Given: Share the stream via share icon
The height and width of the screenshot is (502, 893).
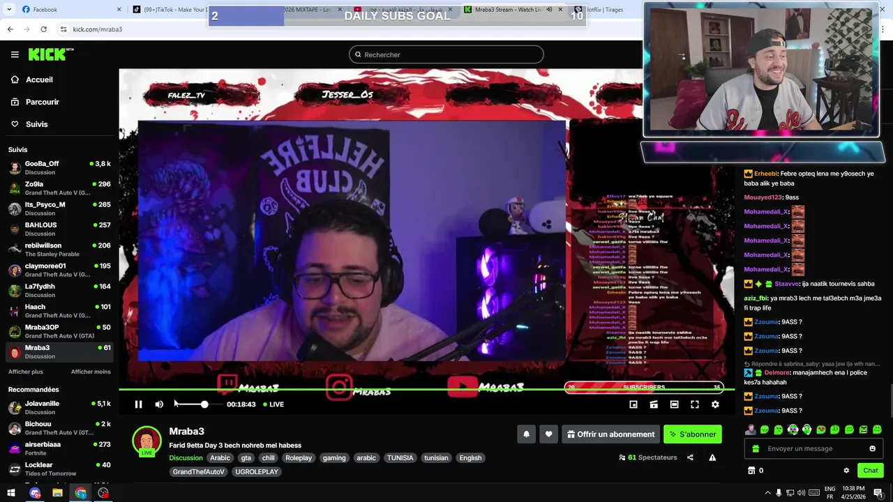Looking at the screenshot, I should [690, 457].
